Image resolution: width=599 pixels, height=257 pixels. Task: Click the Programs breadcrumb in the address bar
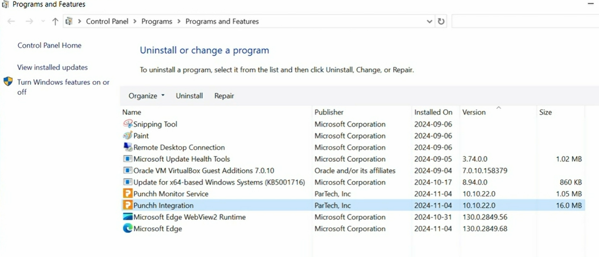pos(157,21)
